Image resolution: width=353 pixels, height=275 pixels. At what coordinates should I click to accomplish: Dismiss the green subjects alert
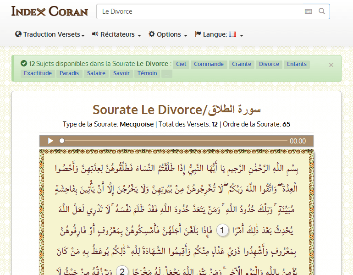click(x=331, y=65)
